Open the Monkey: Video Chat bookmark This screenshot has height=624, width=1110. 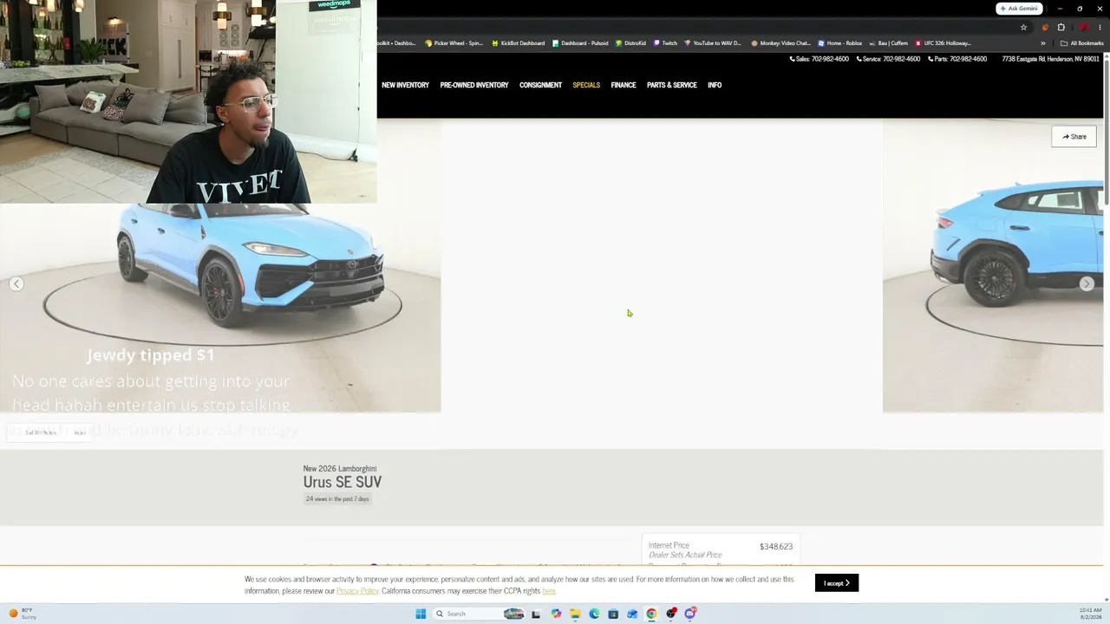(x=780, y=43)
